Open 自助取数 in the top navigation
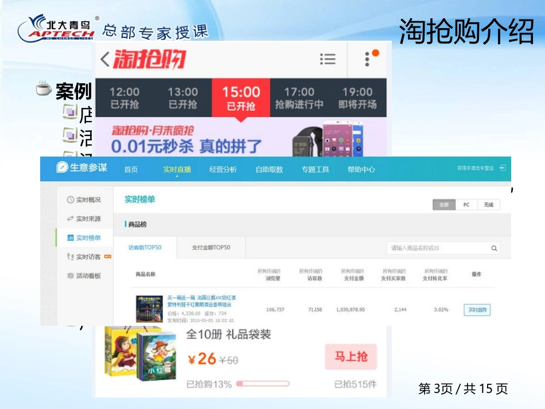This screenshot has width=545, height=409. pyautogui.click(x=269, y=169)
